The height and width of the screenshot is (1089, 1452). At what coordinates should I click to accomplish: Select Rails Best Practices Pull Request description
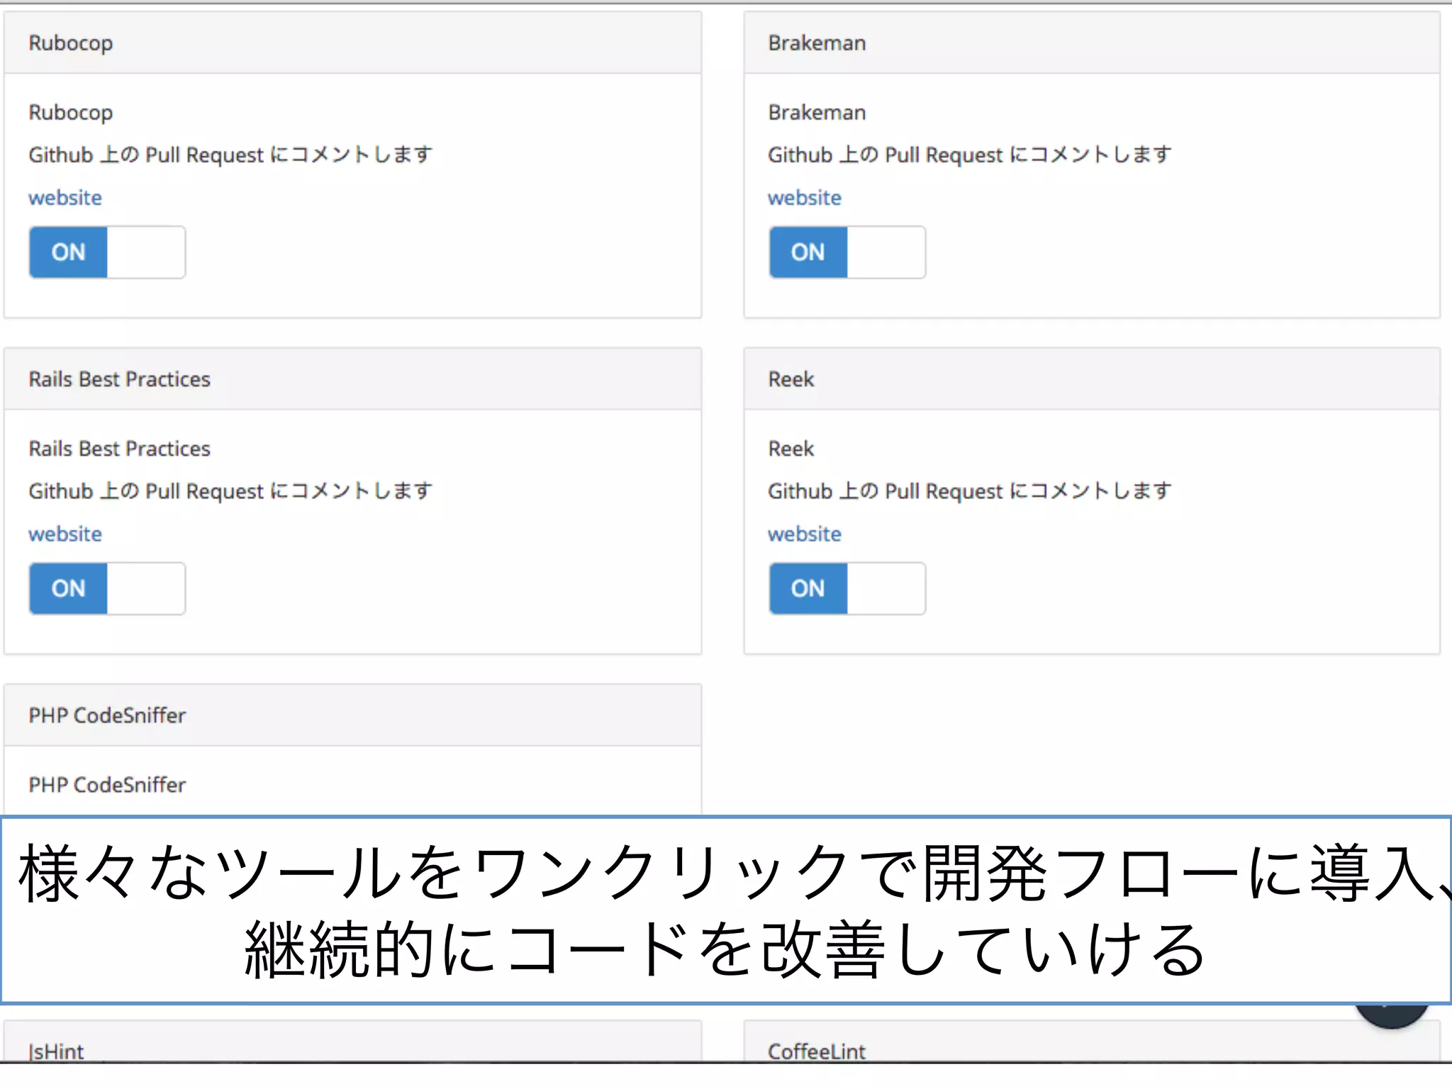coord(230,491)
